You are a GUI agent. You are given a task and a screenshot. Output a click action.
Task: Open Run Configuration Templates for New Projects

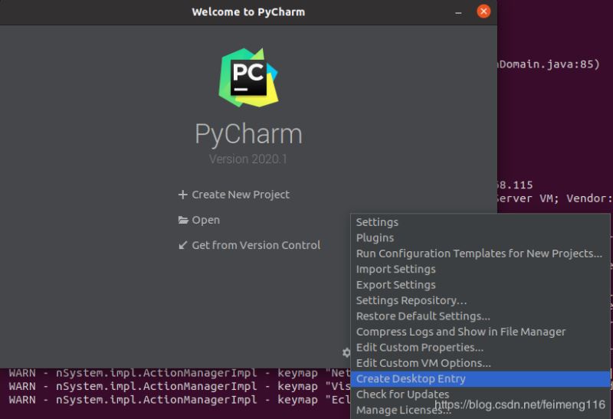pyautogui.click(x=479, y=254)
